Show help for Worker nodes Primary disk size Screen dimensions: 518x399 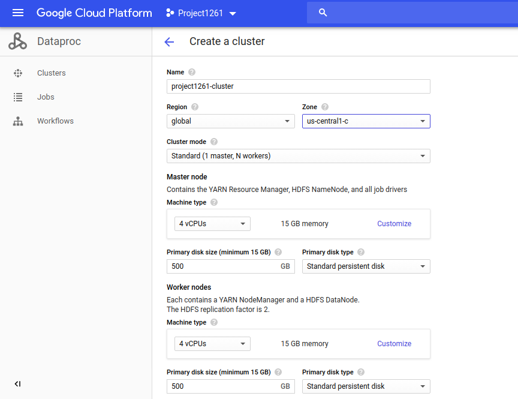point(278,372)
